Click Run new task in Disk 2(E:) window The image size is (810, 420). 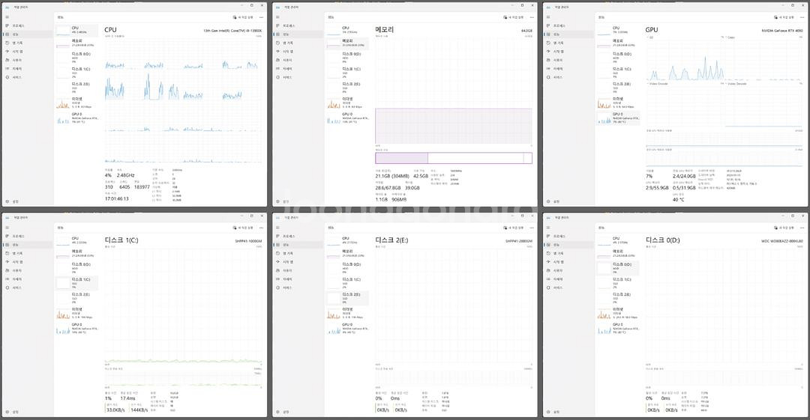[514, 228]
